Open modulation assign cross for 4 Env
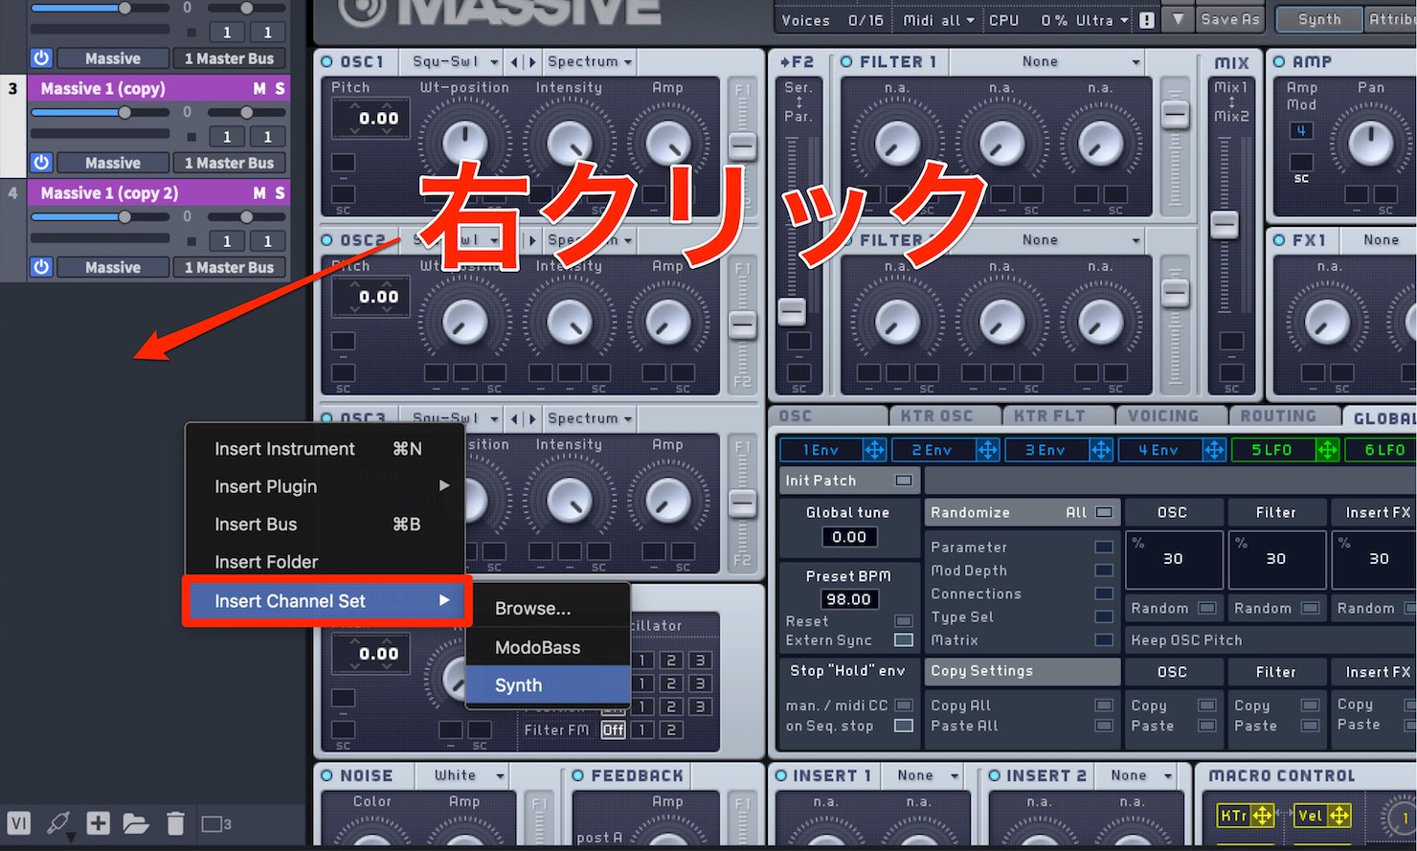 click(x=1213, y=450)
